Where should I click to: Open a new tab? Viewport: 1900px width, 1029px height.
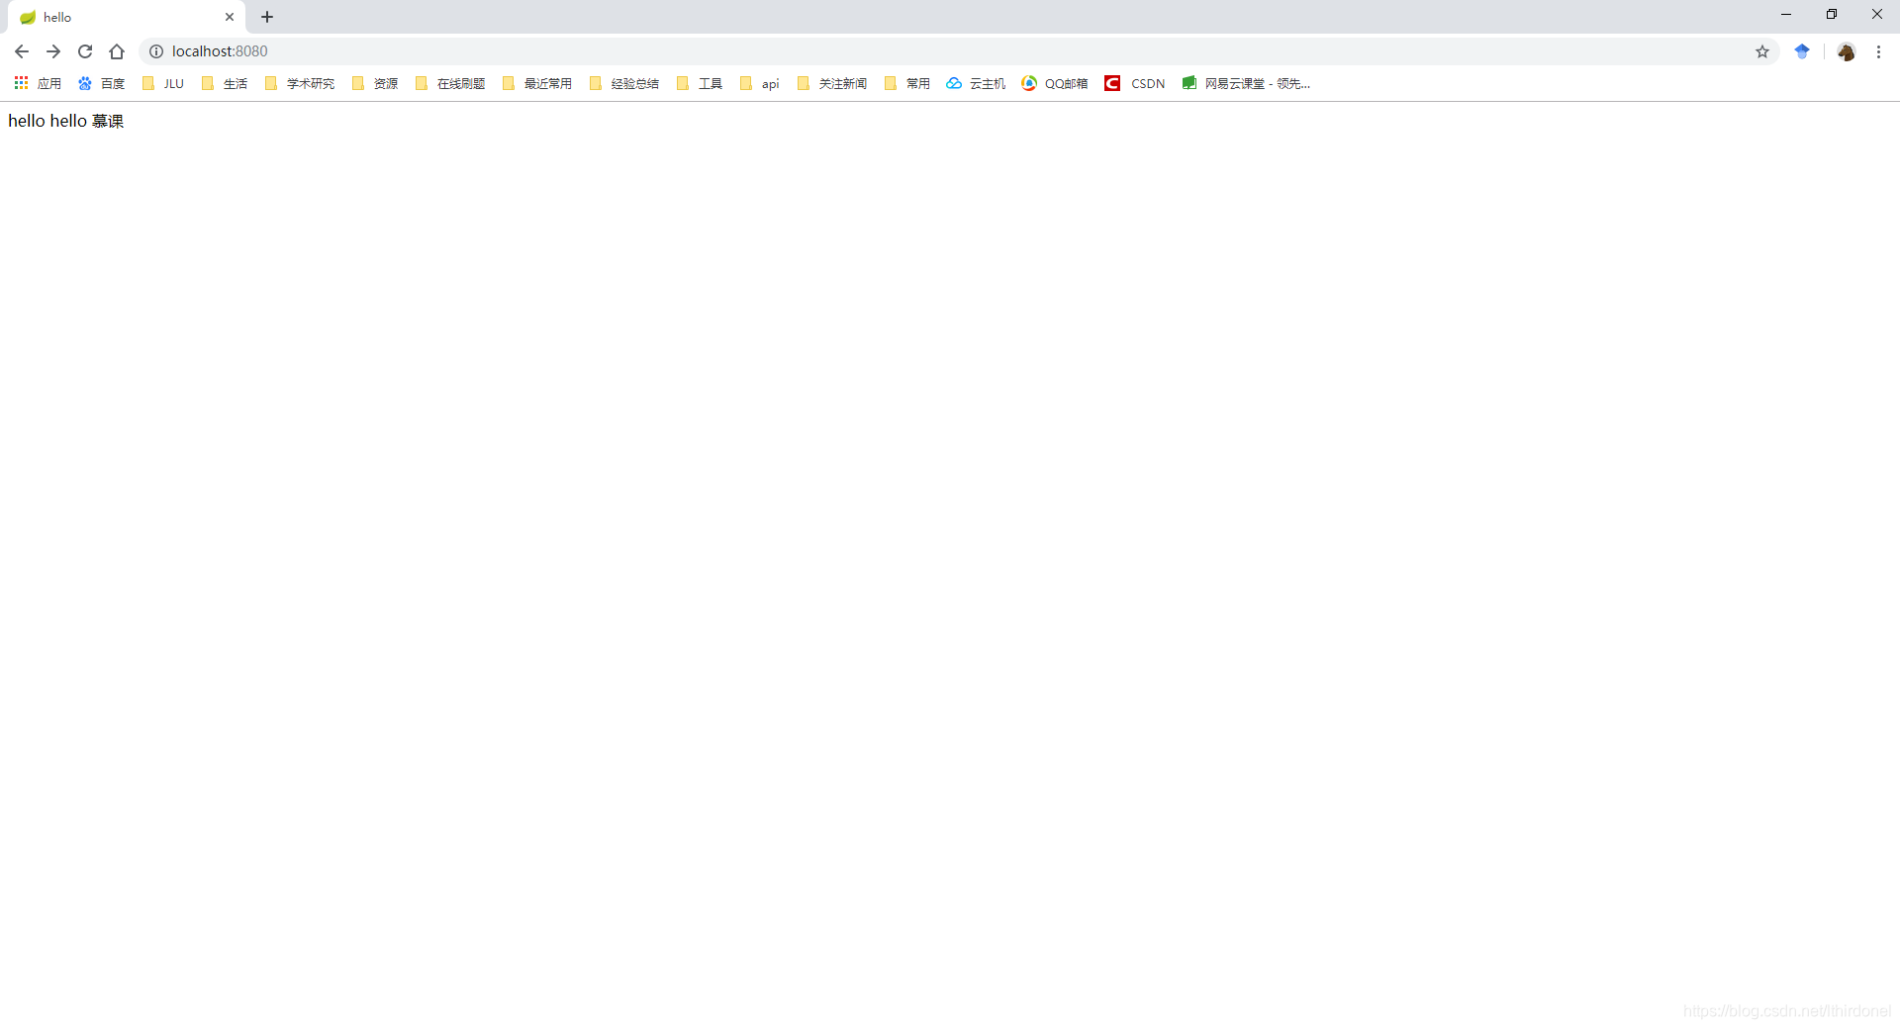(x=267, y=17)
